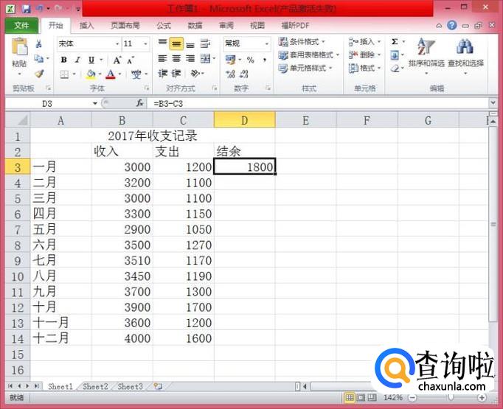Viewport: 503px width, 409px height.
Task: Click the text orientation icon
Action: point(195,74)
